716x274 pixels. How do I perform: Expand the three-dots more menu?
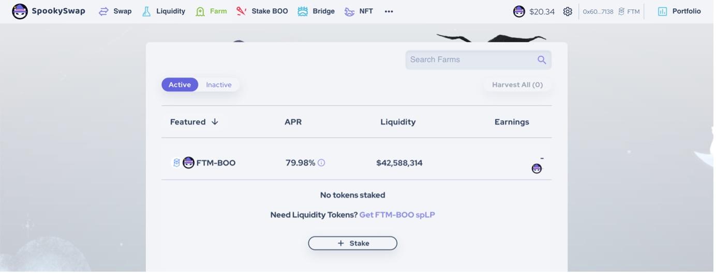click(x=389, y=11)
